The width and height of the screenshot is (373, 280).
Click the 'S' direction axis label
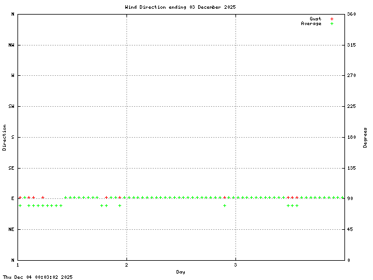pos(13,137)
